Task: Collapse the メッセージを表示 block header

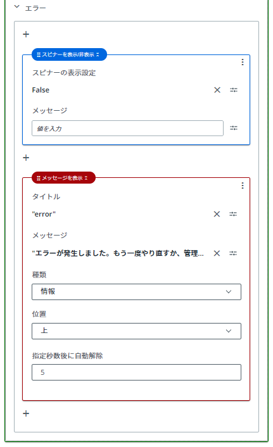Action: click(x=86, y=178)
